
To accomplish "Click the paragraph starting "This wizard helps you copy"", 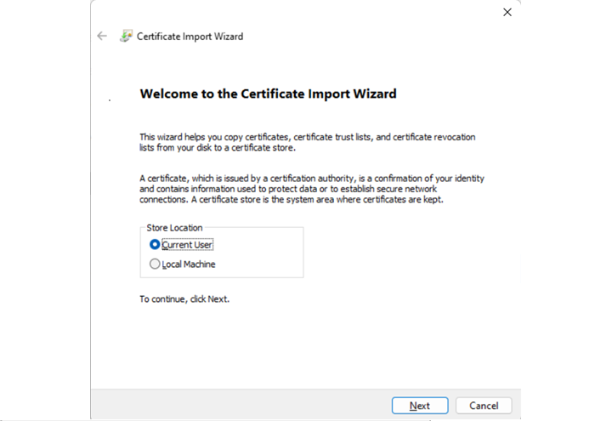I will tap(307, 142).
